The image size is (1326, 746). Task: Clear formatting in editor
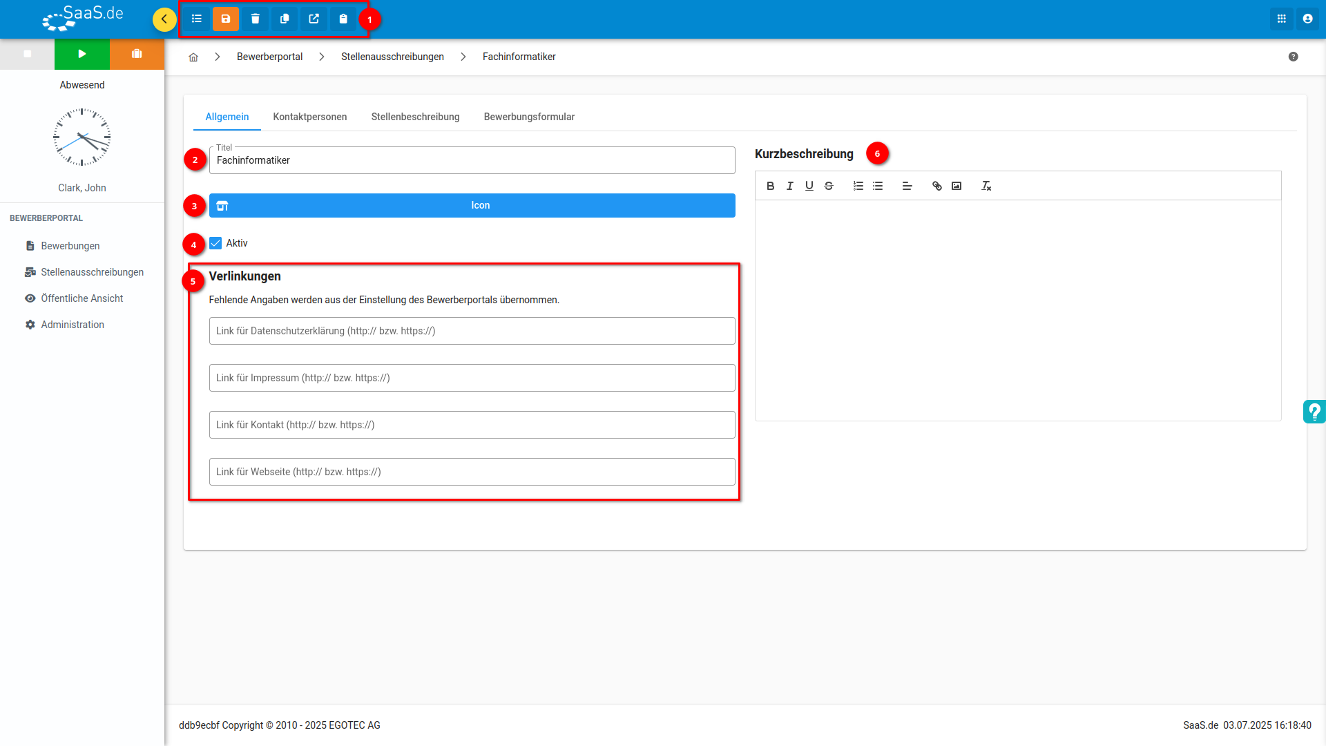pyautogui.click(x=986, y=186)
